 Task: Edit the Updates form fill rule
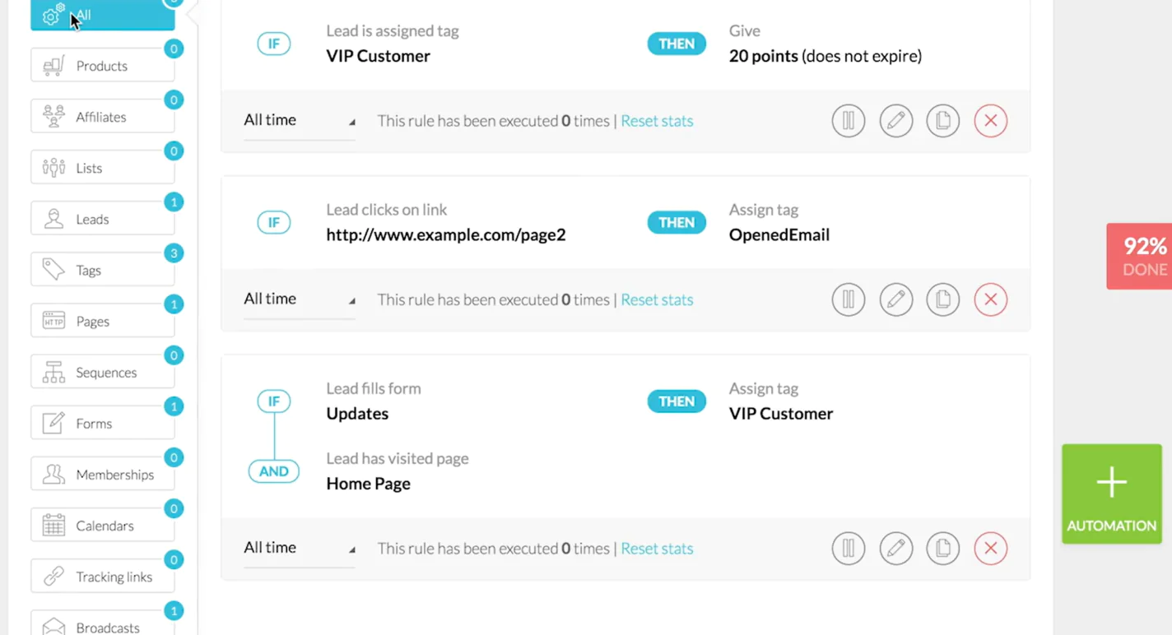[895, 548]
